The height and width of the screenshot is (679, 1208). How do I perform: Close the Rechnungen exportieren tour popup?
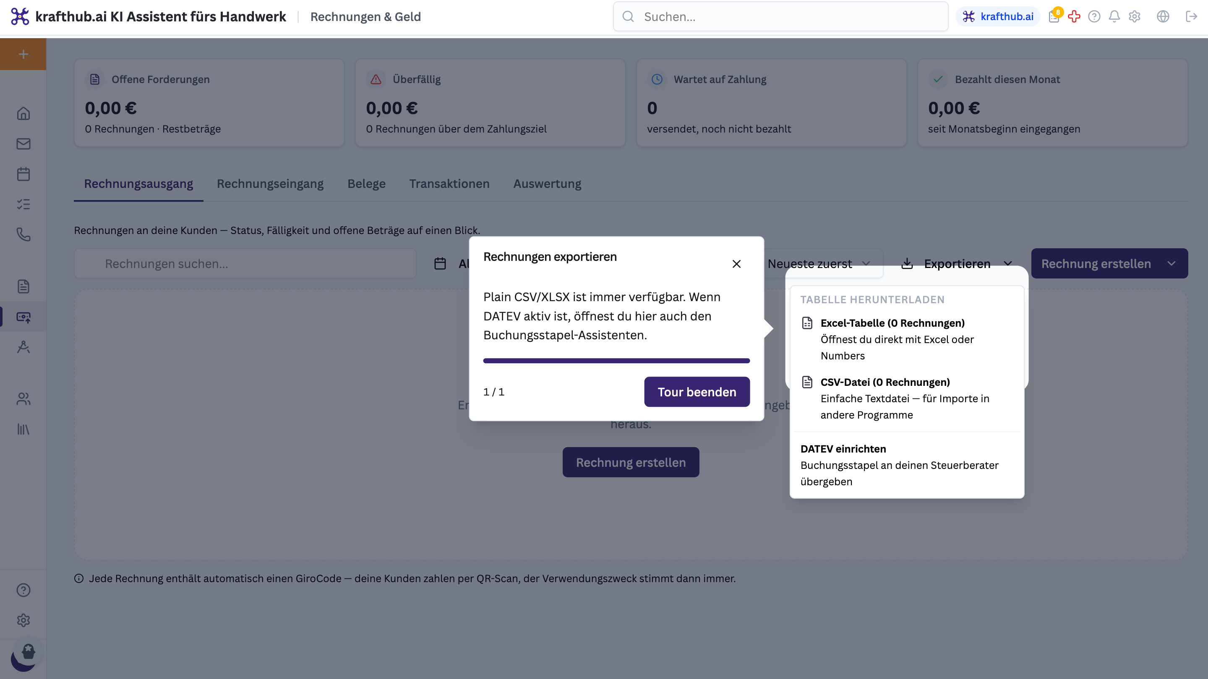point(736,264)
